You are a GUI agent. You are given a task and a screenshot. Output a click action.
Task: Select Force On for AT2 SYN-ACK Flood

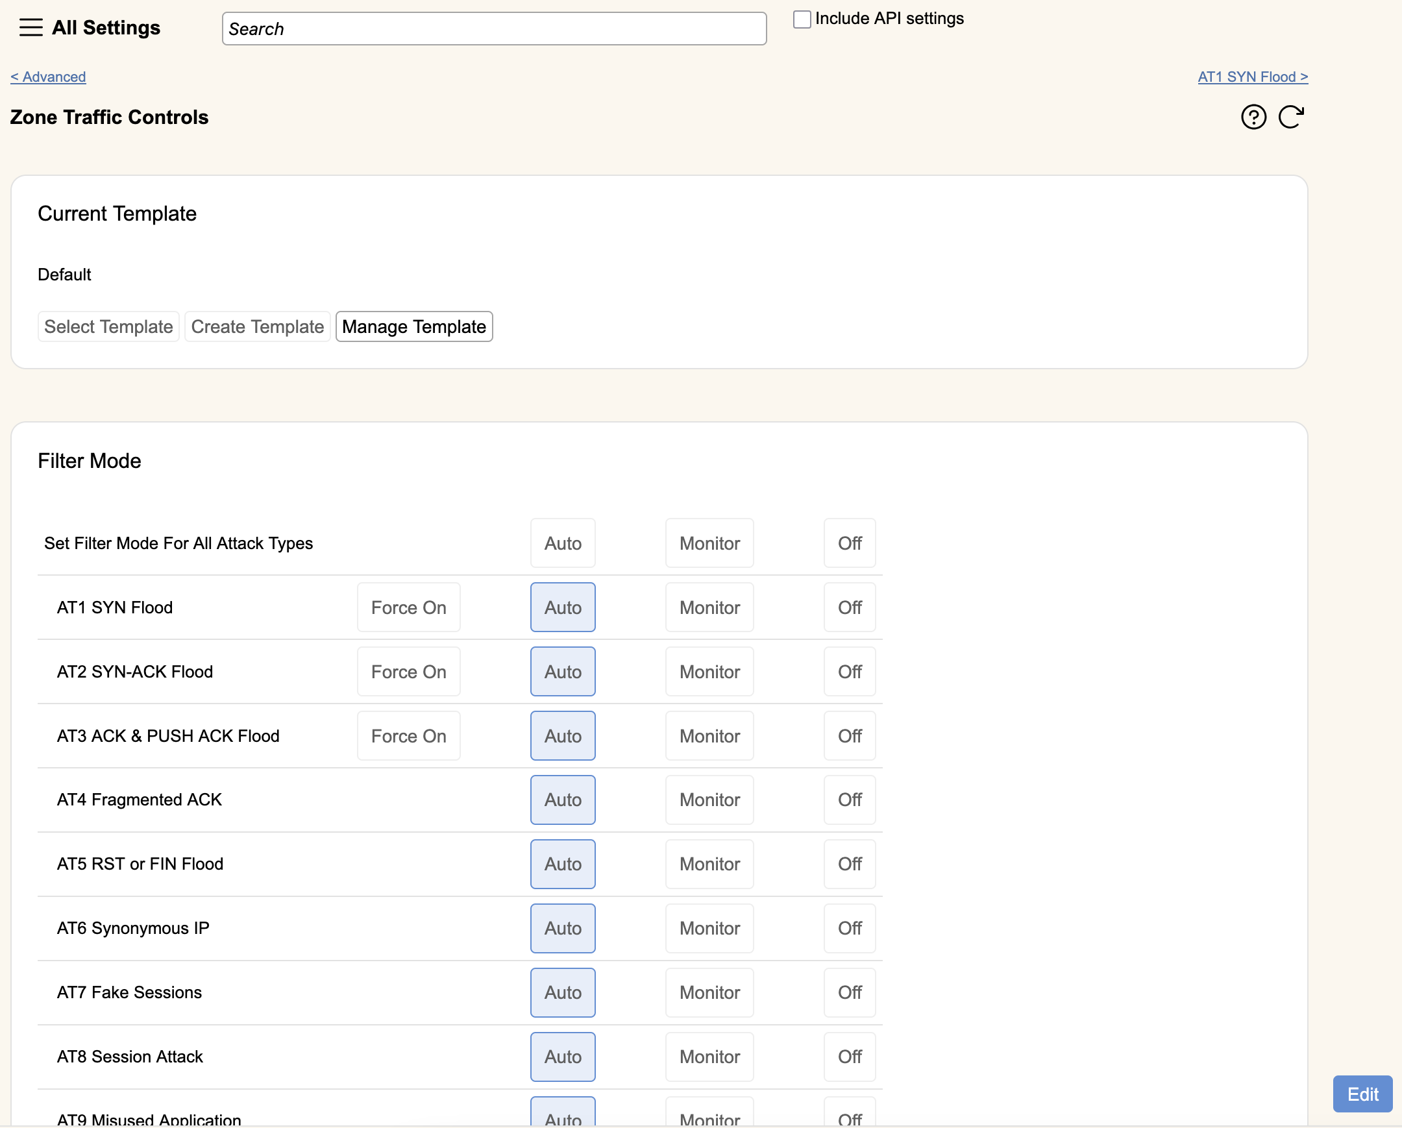click(x=409, y=672)
